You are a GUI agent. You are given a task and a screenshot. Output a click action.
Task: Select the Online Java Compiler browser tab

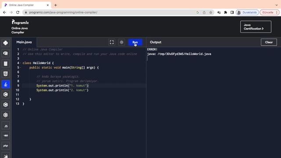(26, 5)
